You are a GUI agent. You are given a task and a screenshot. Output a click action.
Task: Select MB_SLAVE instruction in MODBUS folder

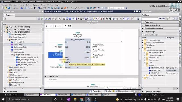pos(155,73)
